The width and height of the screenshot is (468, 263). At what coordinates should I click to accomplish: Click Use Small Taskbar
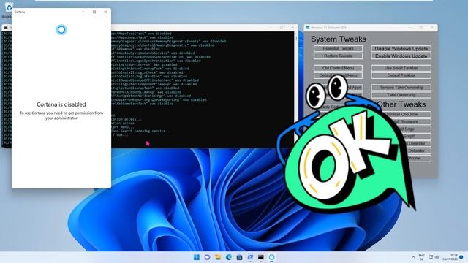[401, 68]
